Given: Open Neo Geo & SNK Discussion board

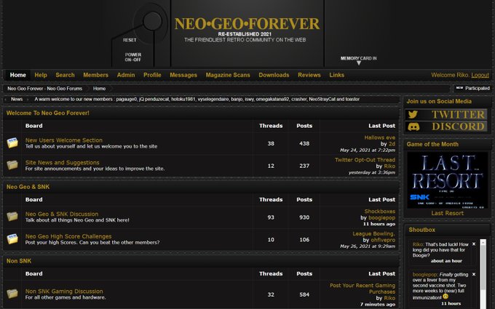Looking at the screenshot, I should [x=62, y=214].
